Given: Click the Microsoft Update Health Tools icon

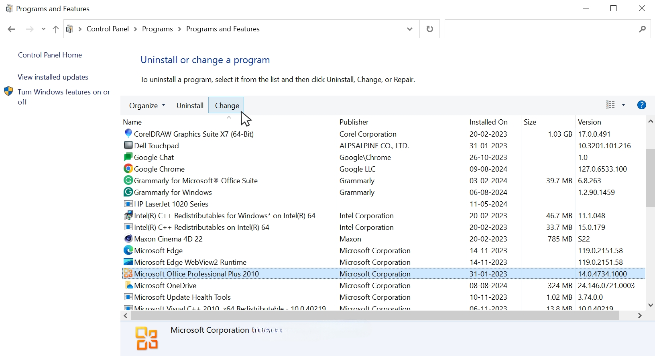Looking at the screenshot, I should click(128, 297).
